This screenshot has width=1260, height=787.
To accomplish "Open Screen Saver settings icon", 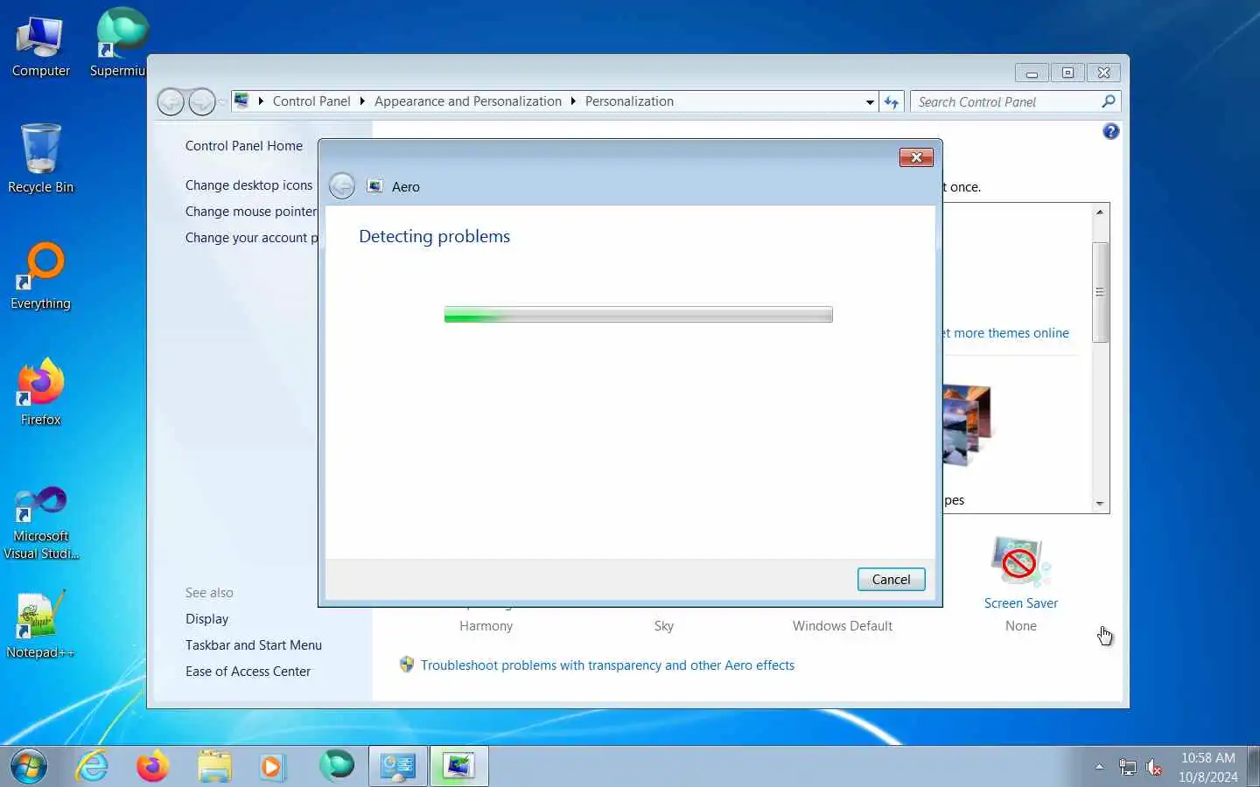I will click(1020, 562).
